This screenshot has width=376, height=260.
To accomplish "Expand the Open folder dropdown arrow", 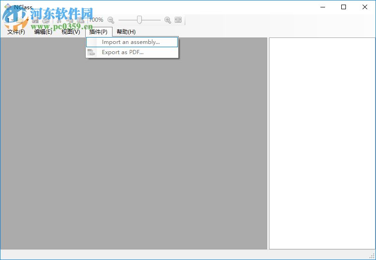I will coord(27,20).
